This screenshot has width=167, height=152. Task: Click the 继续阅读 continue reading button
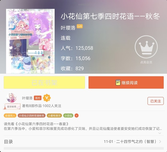pos(126,82)
